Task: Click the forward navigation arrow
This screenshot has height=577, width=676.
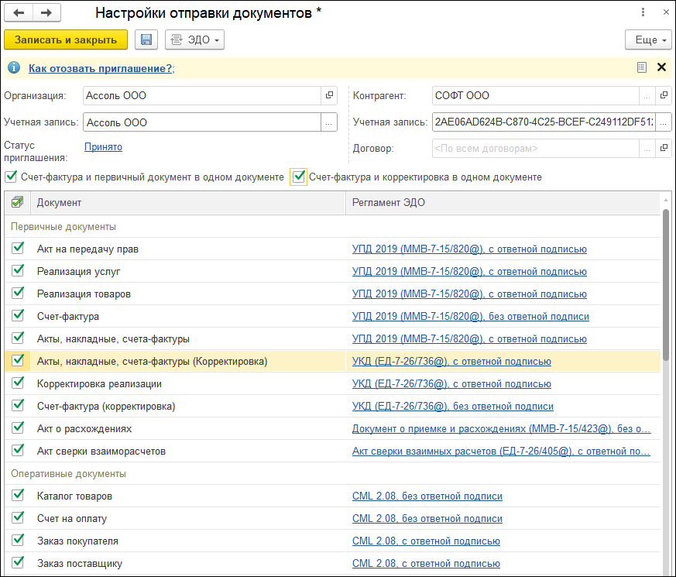Action: (46, 13)
